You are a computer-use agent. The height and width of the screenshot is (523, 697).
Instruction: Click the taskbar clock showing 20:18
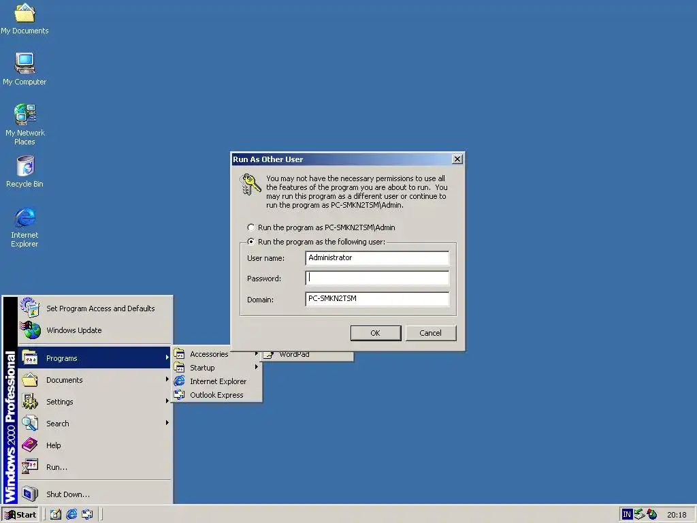point(677,515)
